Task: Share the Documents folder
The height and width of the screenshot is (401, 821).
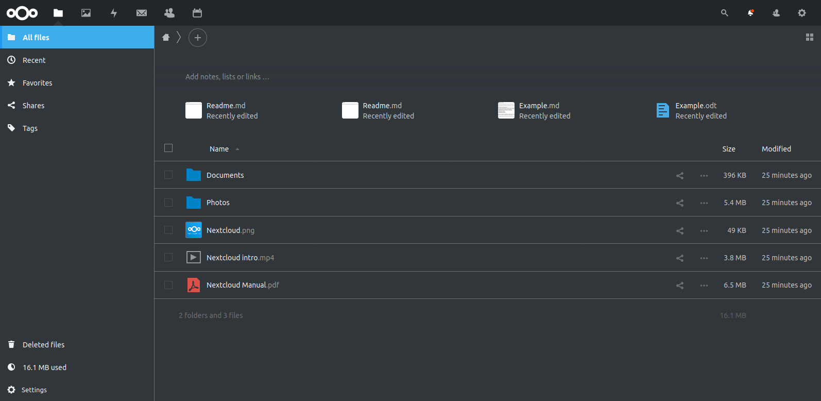Action: click(x=680, y=176)
